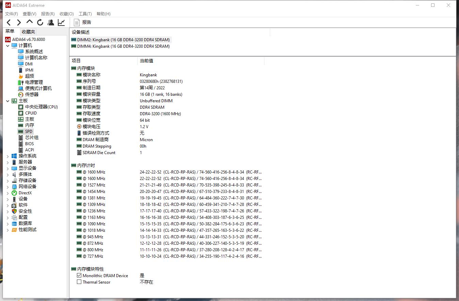Click the line graph icon in toolbar

[x=61, y=22]
